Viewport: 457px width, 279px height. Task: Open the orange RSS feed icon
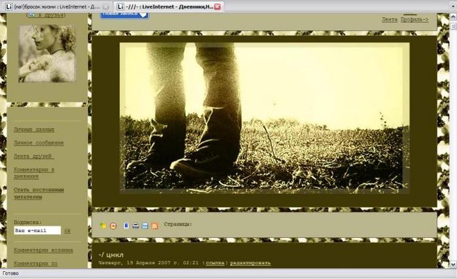point(155,226)
